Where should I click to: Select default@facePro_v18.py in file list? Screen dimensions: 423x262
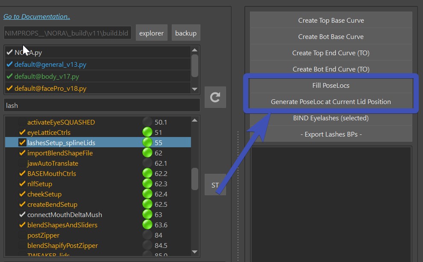[x=50, y=89]
